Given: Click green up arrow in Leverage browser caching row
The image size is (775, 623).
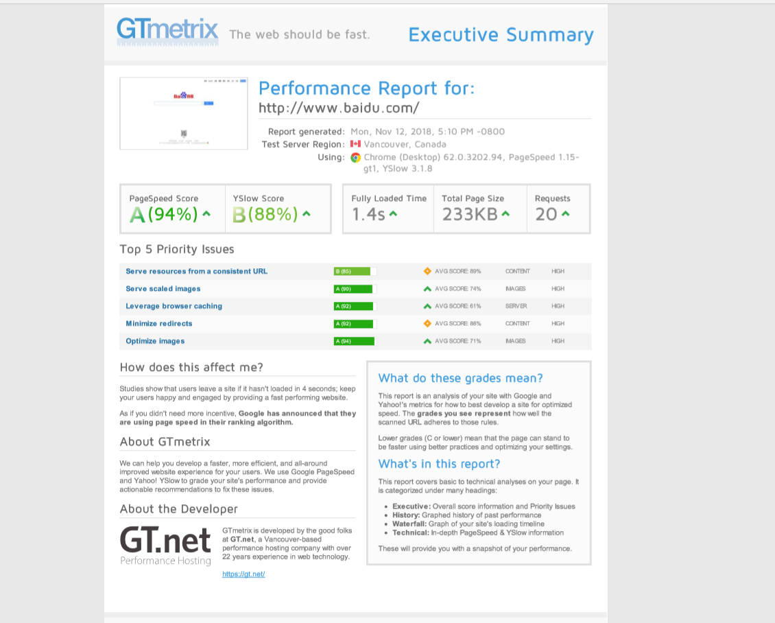Looking at the screenshot, I should click(427, 306).
